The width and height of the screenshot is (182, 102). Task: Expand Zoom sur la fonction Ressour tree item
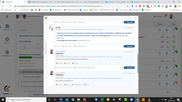pos(22,86)
